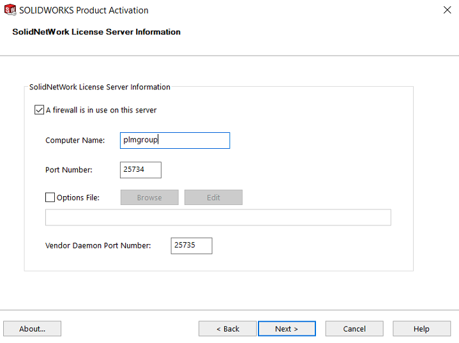Click the Browse button
Image resolution: width=459 pixels, height=343 pixels.
pyautogui.click(x=149, y=197)
